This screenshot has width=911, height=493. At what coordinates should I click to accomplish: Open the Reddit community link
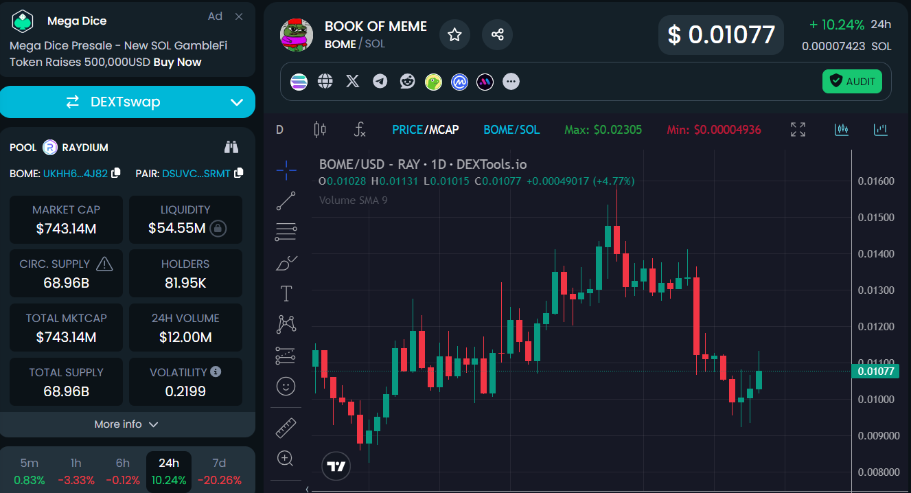pyautogui.click(x=408, y=82)
